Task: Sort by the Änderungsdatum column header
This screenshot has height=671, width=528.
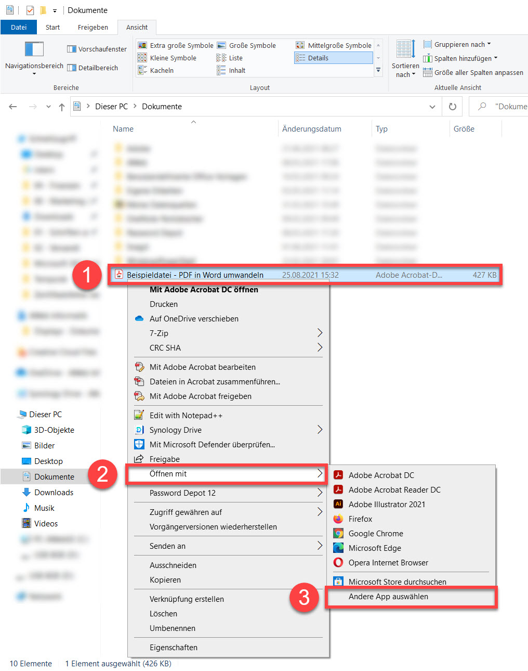Action: [312, 129]
